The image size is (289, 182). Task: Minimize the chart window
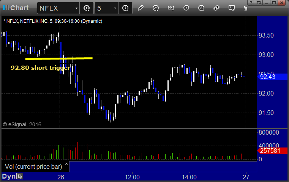point(266,3)
